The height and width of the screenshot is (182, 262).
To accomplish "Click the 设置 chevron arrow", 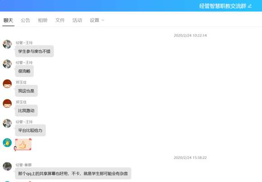I will point(103,20).
